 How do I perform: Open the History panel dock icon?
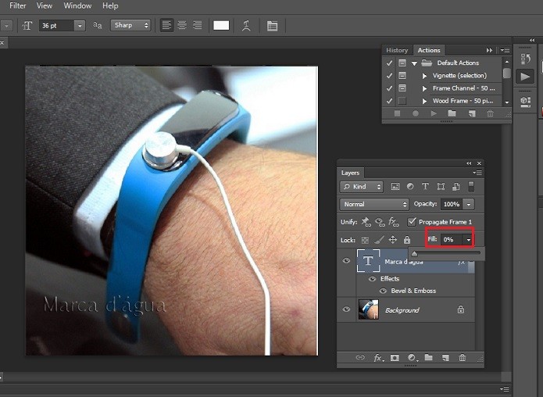pos(525,59)
